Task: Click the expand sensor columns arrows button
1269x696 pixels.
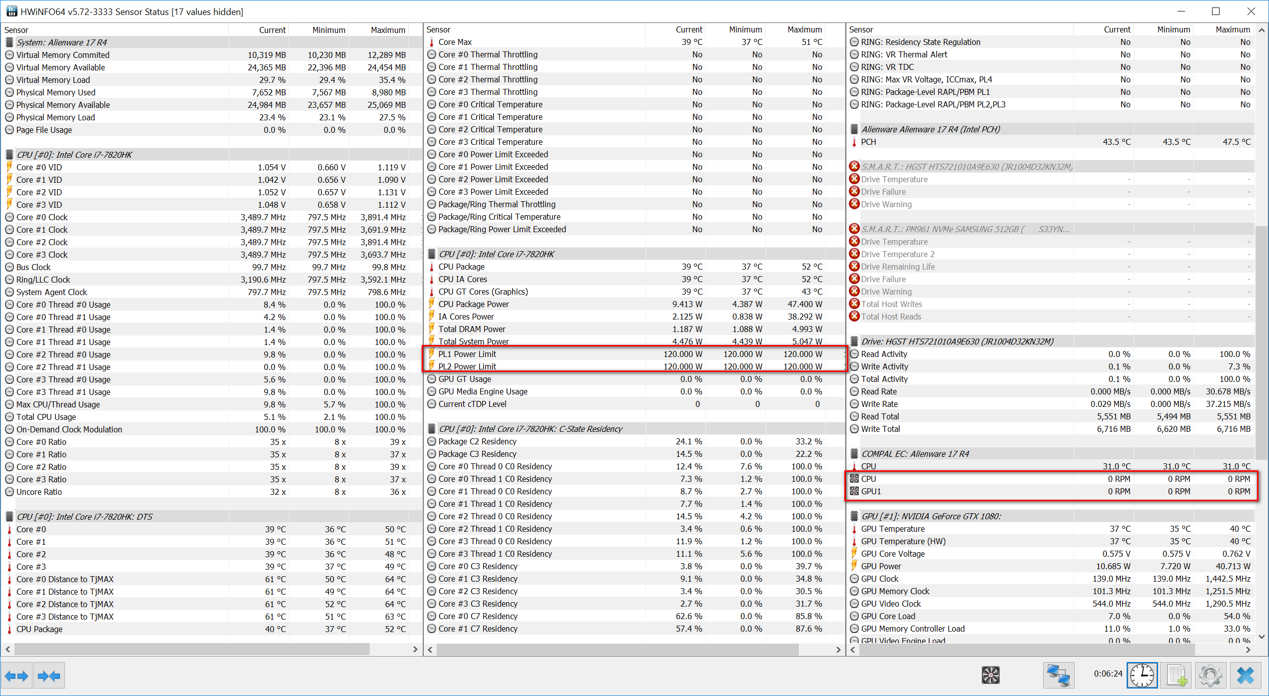Action: pyautogui.click(x=16, y=676)
